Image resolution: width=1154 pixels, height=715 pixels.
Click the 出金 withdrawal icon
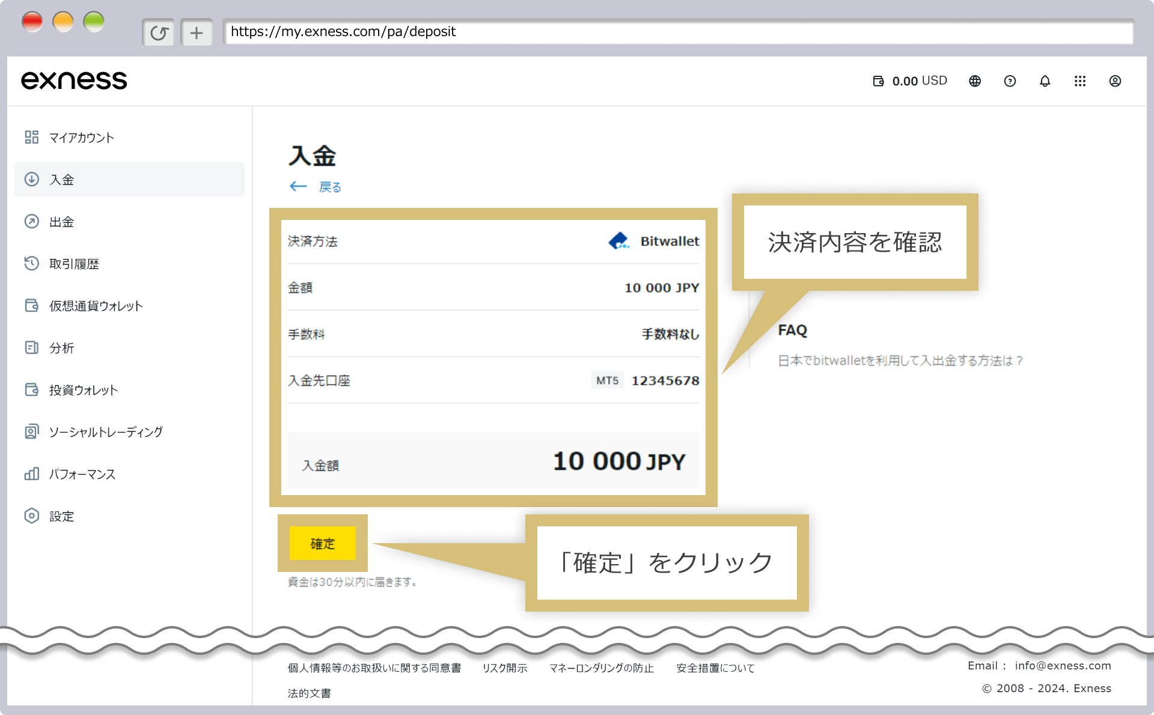[32, 222]
